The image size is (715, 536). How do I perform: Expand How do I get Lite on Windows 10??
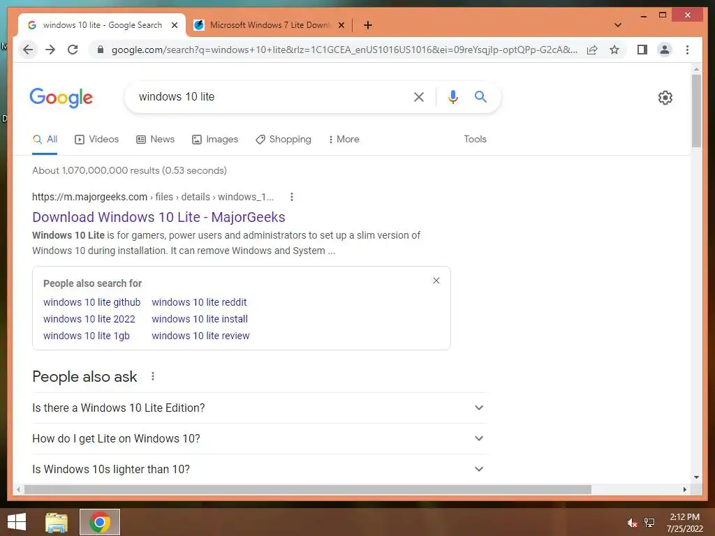click(x=259, y=438)
